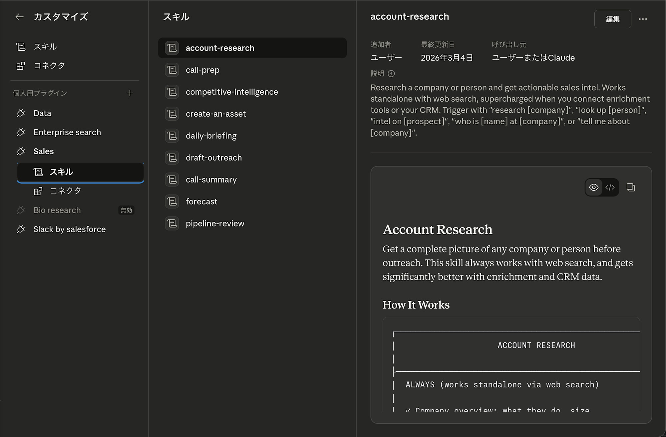Expand the Enterprise search plugin

click(x=67, y=132)
